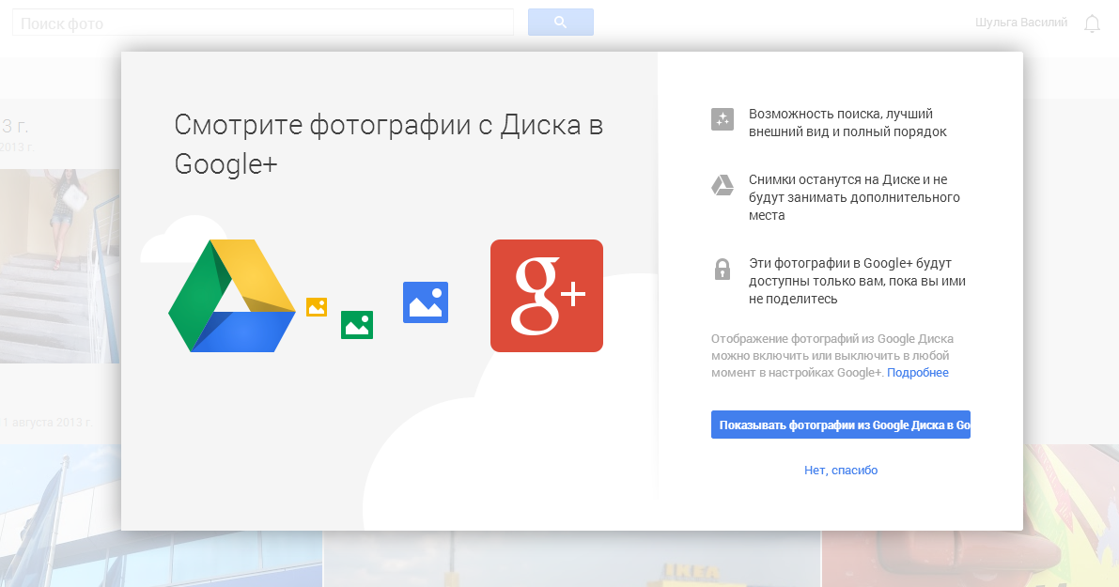
Task: Click the Google Drive logo in dialog
Action: point(232,295)
